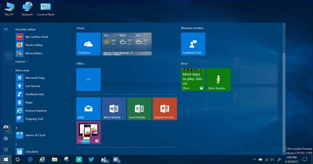Open Settings from the Start sidebar
This screenshot has height=164, width=313.
[x=6, y=138]
